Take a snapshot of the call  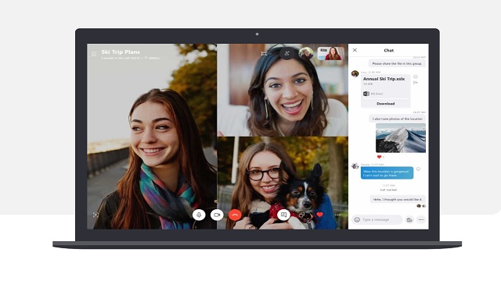tap(96, 215)
